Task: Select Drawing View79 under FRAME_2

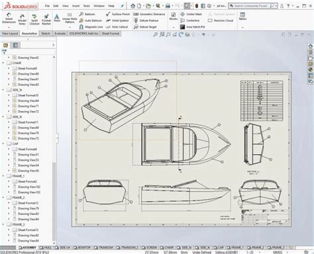Action: [x=26, y=208]
